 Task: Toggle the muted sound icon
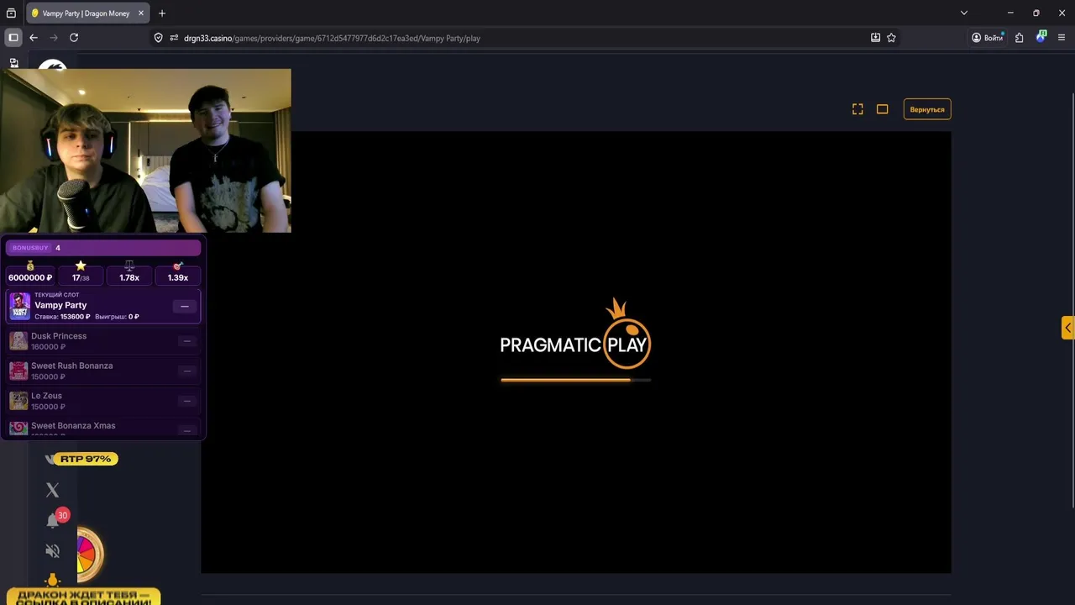52,551
